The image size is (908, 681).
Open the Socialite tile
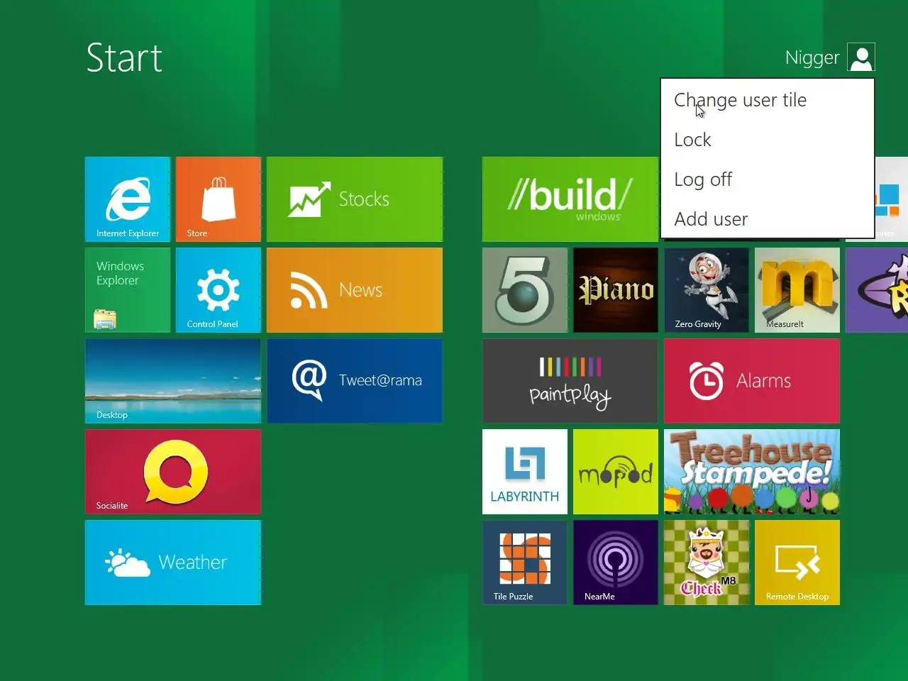pos(173,472)
